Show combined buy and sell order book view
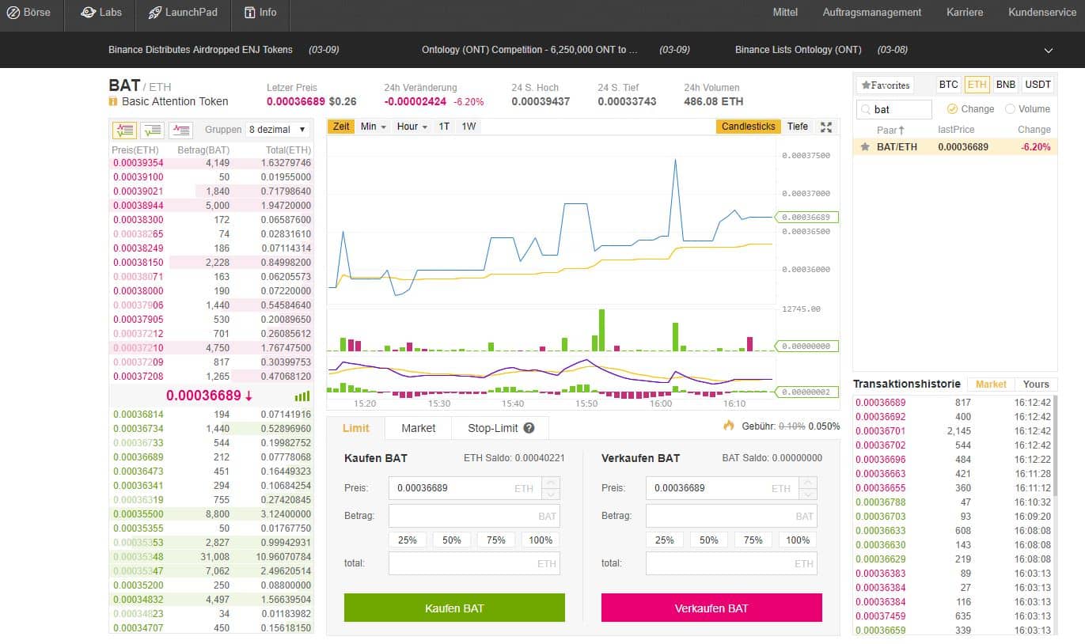The image size is (1085, 644). coord(124,130)
